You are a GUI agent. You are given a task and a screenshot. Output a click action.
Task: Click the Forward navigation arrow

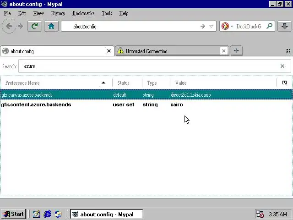pyautogui.click(x=21, y=26)
